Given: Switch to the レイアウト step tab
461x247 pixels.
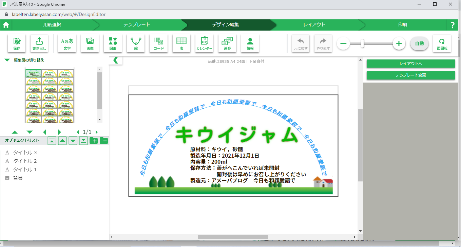Looking at the screenshot, I should [314, 25].
